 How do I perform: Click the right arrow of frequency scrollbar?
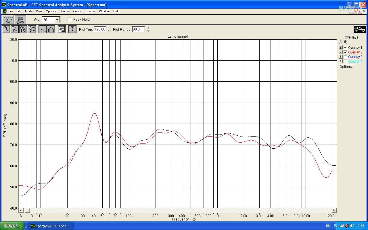coord(334,210)
